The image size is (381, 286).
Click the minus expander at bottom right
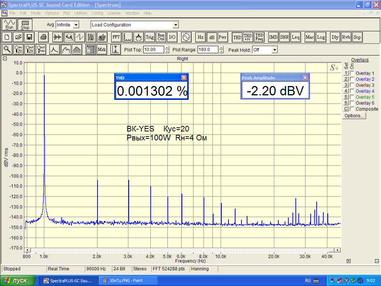377,261
